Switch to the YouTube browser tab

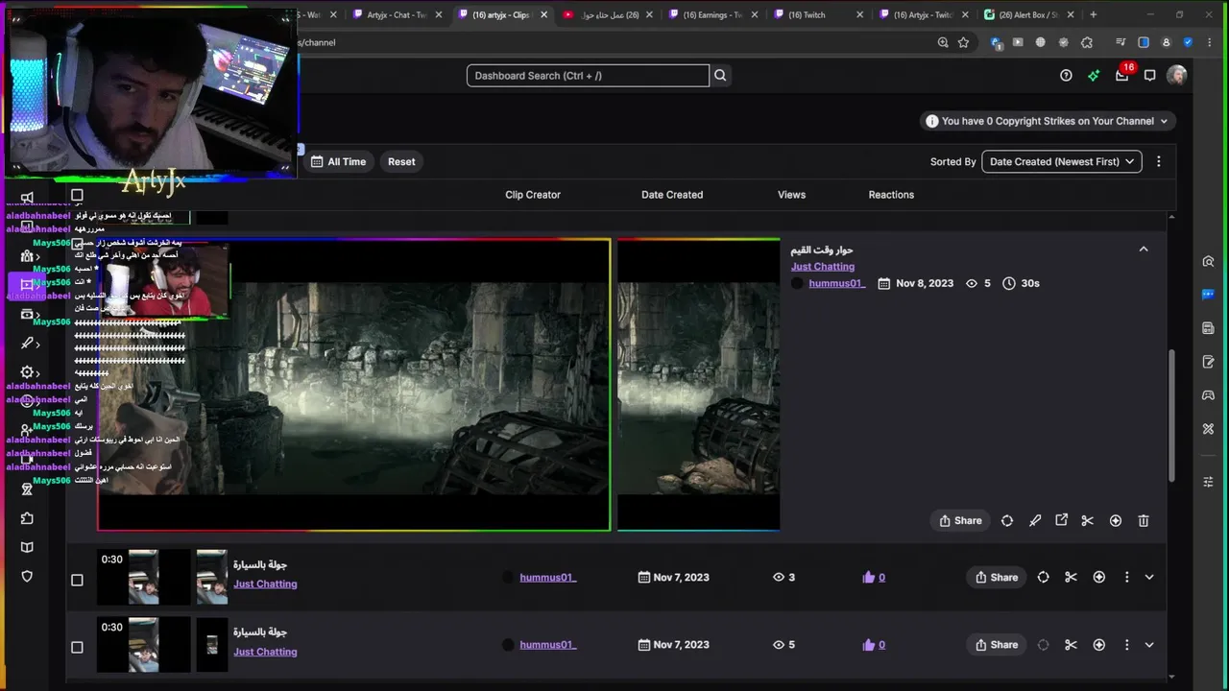pos(608,14)
